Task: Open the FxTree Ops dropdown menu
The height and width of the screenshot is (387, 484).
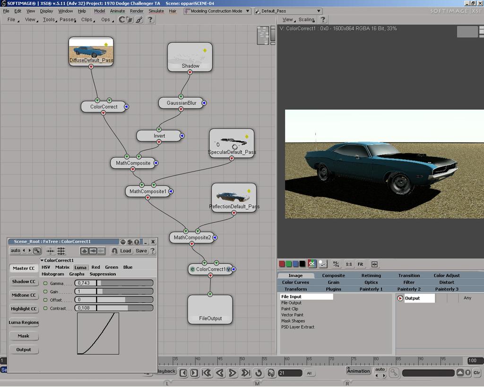Action: point(107,20)
